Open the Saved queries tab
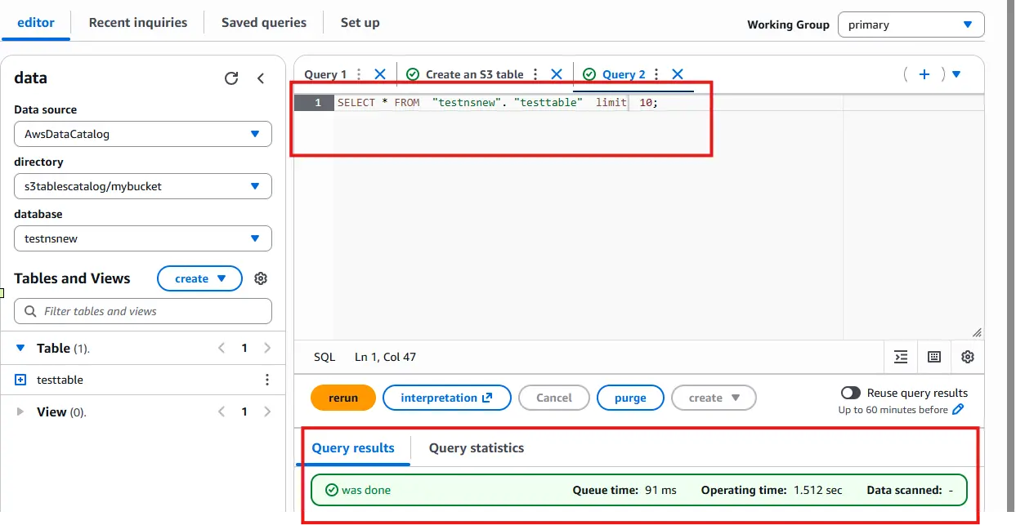1016x525 pixels. pos(264,23)
